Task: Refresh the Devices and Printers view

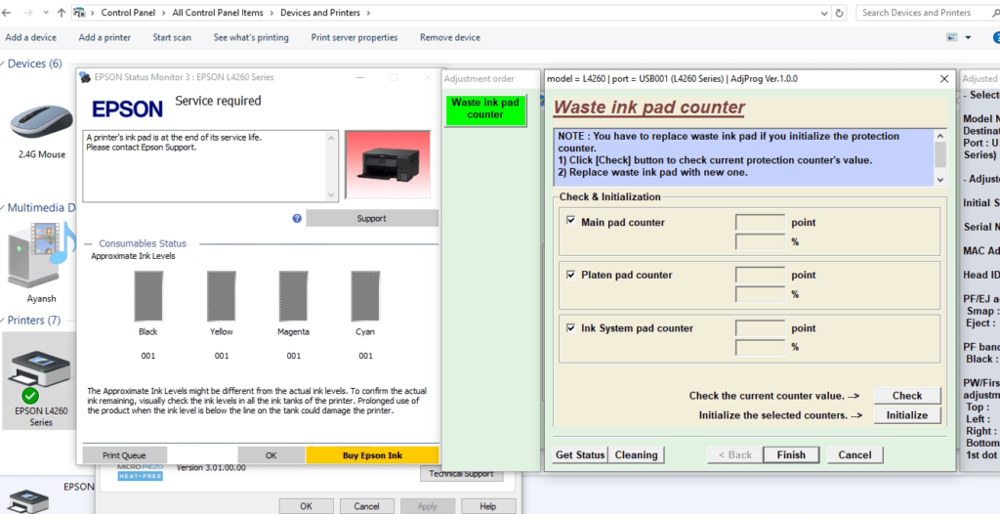Action: click(840, 12)
